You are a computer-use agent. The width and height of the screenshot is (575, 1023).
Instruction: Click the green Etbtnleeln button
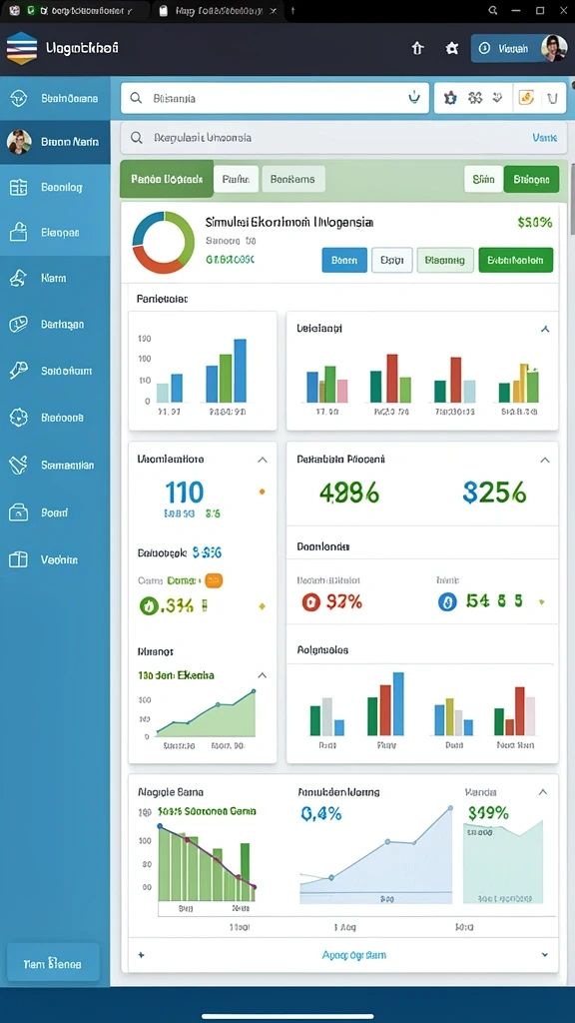516,260
